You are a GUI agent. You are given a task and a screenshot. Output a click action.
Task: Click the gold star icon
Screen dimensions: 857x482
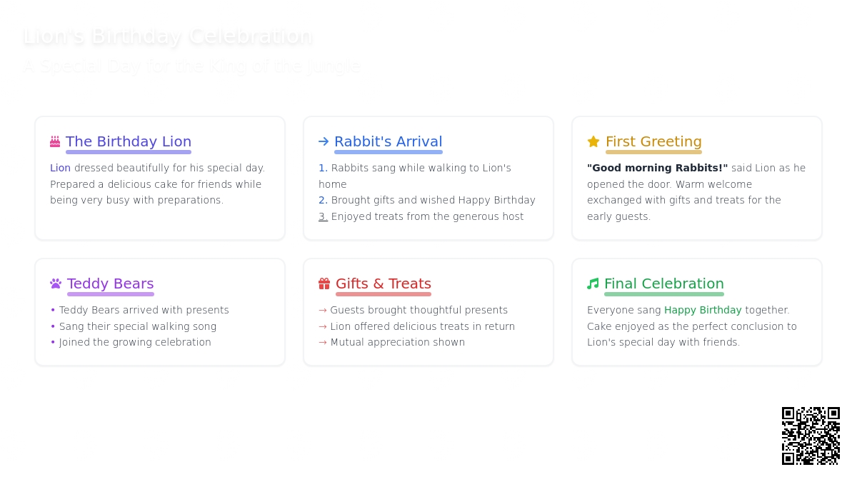click(593, 141)
